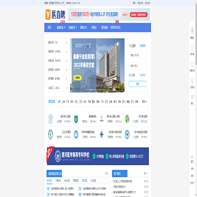Expand the last job category row chevron
Viewport: 197px width, 197px height.
[66, 88]
